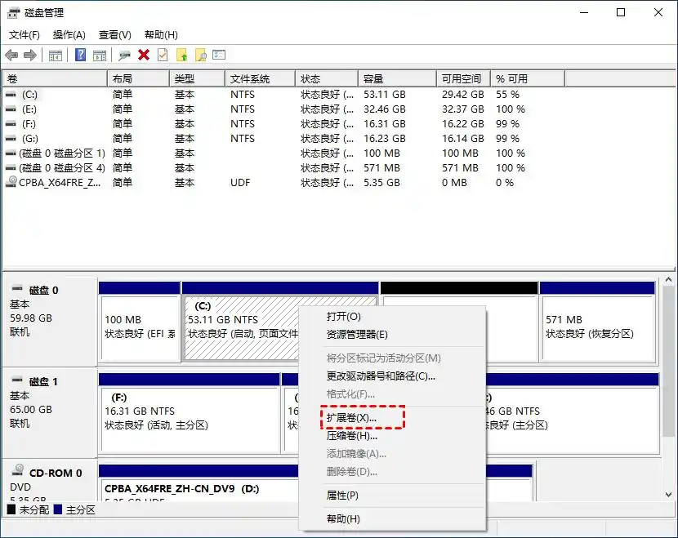
Task: Open the 查看 menu
Action: [114, 34]
